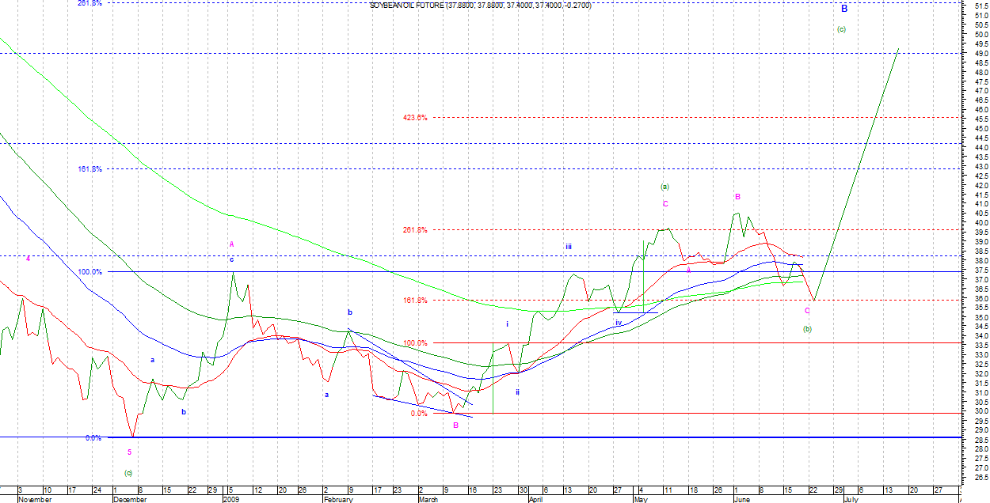
Task: Select the February month marker
Action: coord(337,500)
